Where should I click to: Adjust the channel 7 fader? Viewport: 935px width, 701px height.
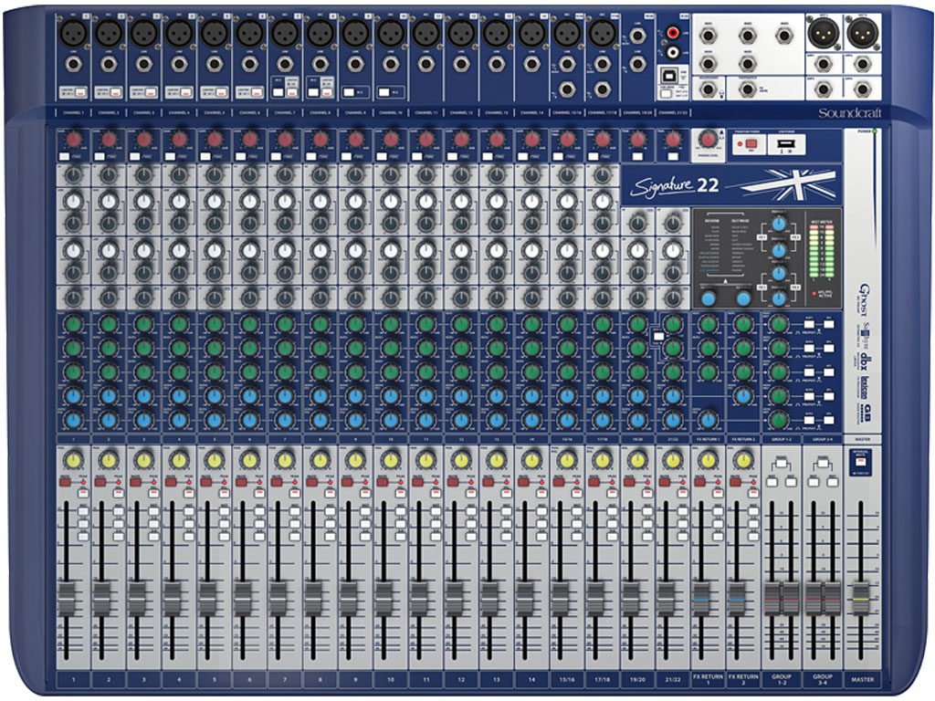click(278, 599)
